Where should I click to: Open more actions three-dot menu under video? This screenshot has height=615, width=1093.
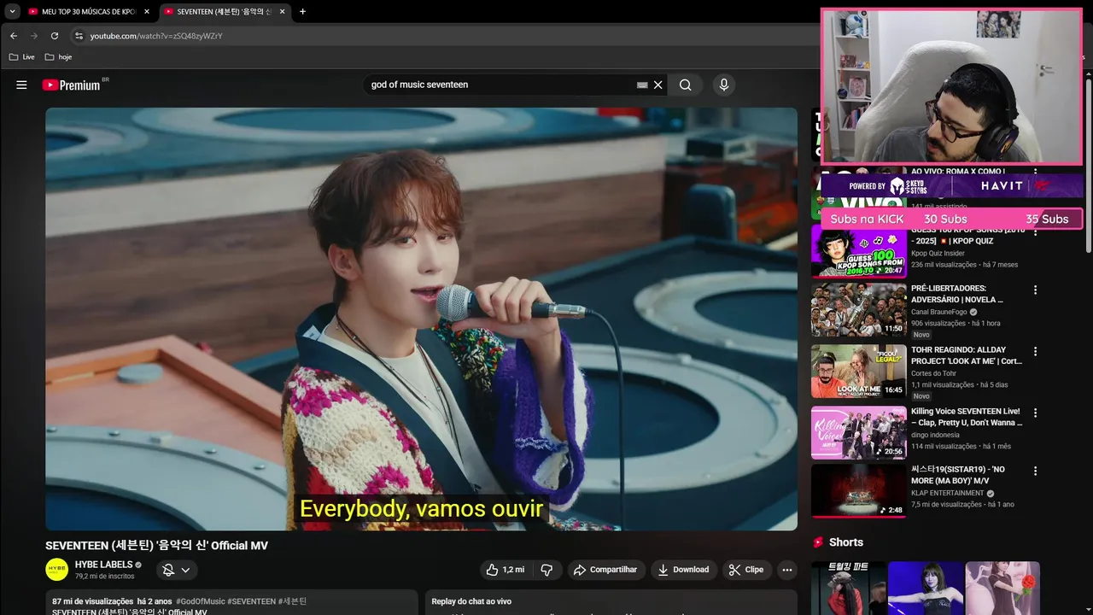point(787,570)
